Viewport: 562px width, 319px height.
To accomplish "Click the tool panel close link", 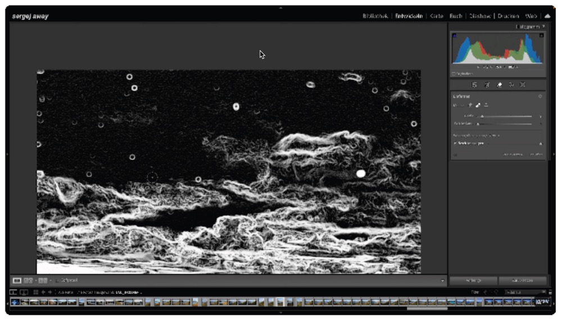I will tap(536, 154).
